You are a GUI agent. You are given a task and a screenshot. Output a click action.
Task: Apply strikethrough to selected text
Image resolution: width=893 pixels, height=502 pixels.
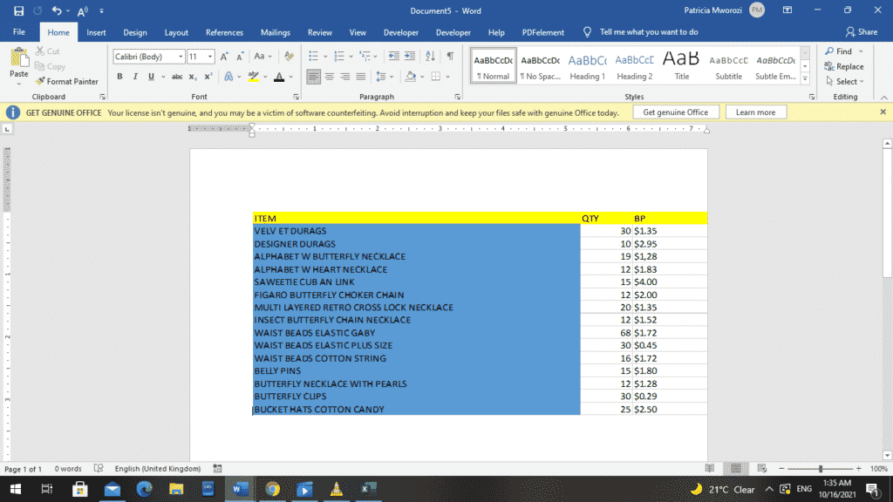click(177, 76)
